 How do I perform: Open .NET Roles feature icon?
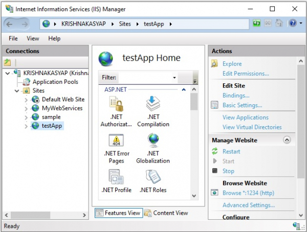pos(153,177)
